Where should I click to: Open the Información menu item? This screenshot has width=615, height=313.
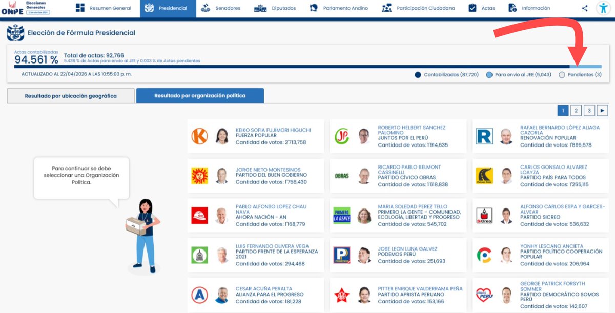point(529,8)
